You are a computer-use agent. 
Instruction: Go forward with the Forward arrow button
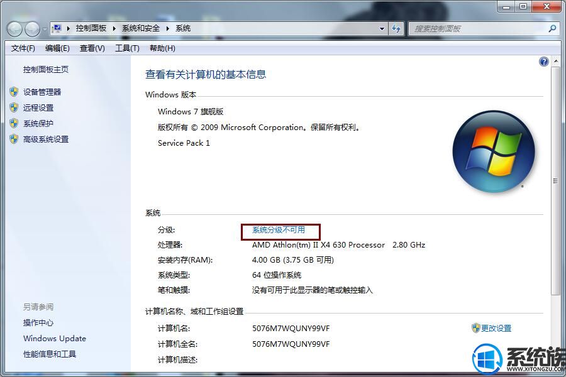coord(32,29)
